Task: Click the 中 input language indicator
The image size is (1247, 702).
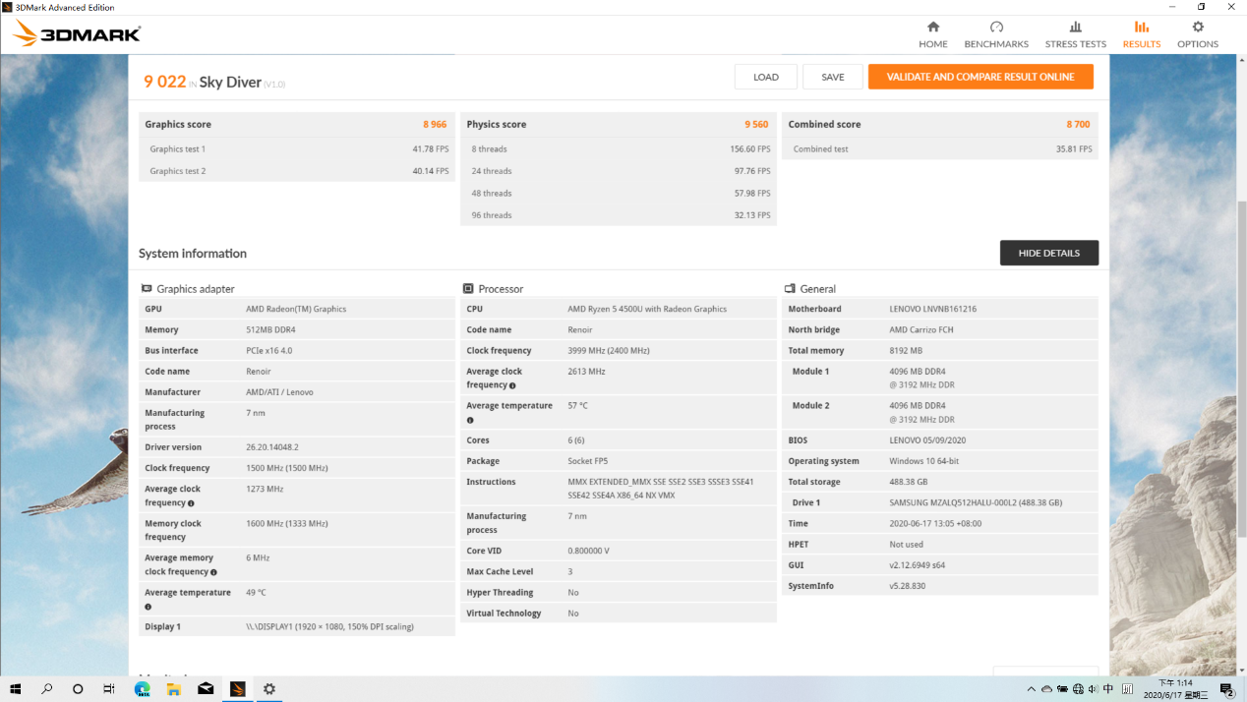Action: pos(1108,689)
